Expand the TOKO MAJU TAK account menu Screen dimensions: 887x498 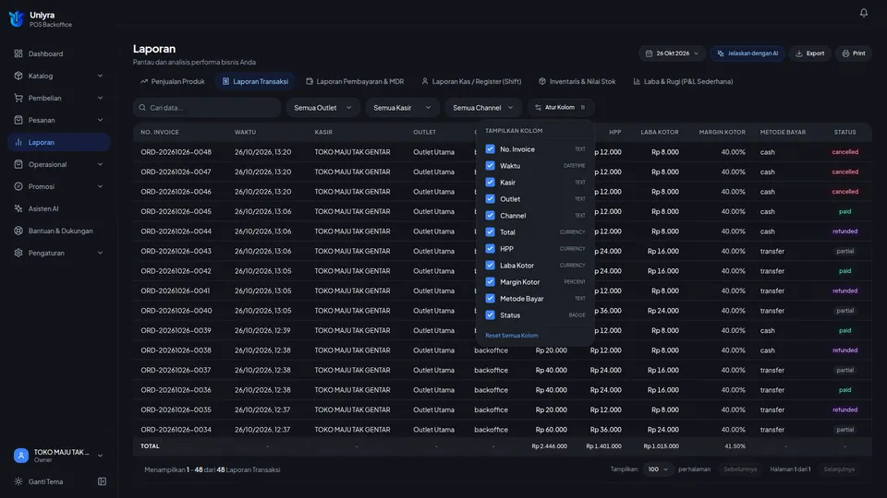pos(100,455)
